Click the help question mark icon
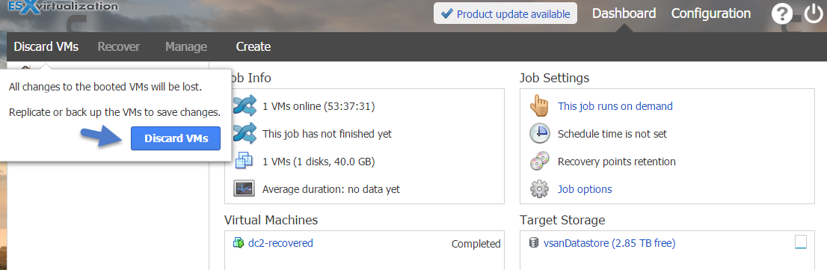The image size is (827, 270). point(781,13)
